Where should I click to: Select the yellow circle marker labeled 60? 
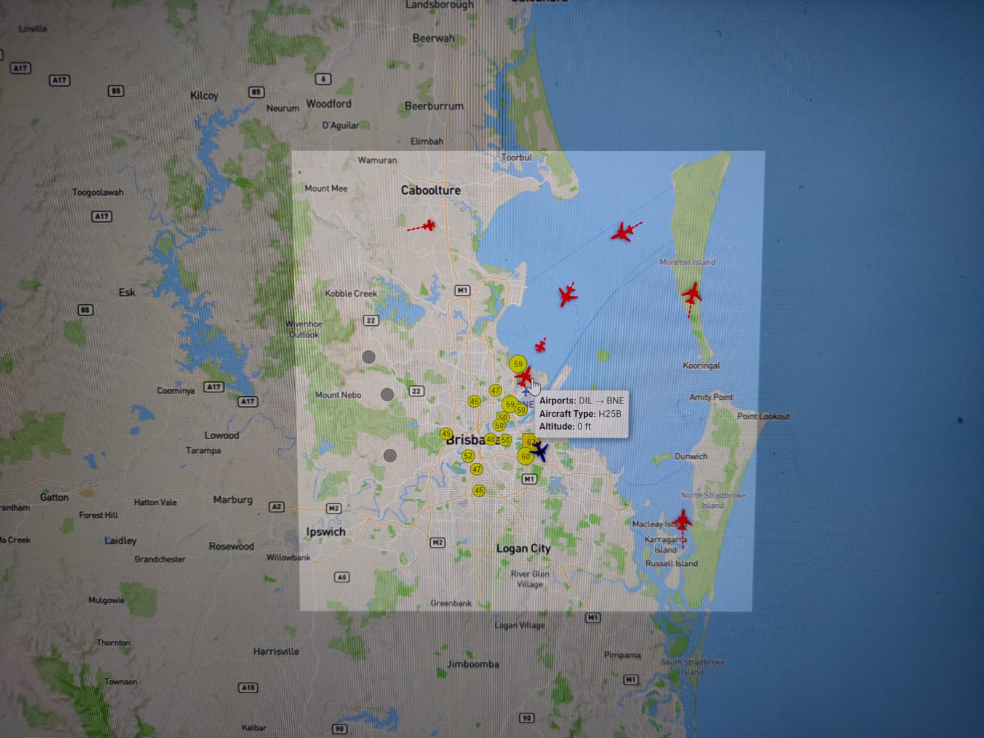click(x=524, y=456)
